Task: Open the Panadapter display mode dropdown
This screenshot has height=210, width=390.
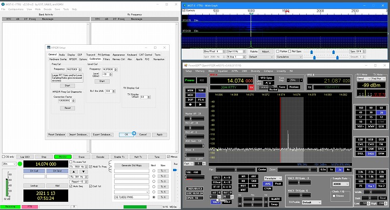Action: (x=273, y=178)
